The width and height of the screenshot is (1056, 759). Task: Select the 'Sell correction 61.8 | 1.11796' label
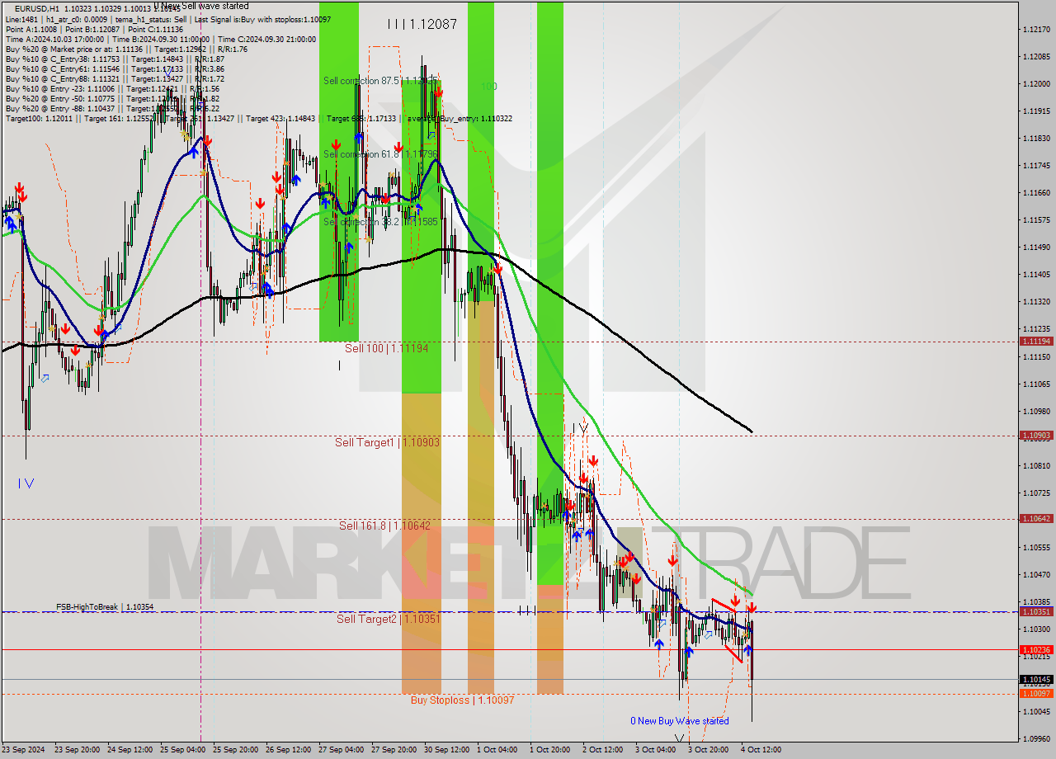point(379,154)
